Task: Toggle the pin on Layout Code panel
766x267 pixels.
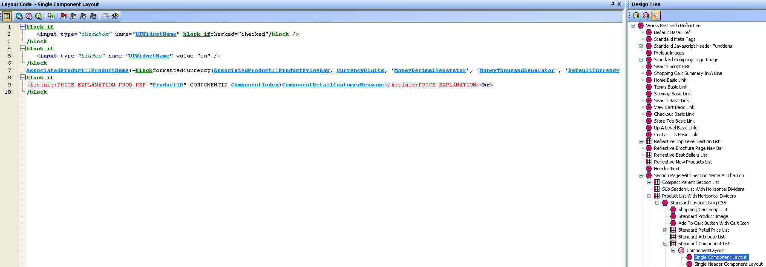Action: coord(613,4)
